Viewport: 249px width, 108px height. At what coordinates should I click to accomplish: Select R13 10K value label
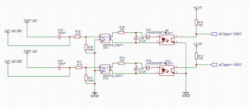201,59
